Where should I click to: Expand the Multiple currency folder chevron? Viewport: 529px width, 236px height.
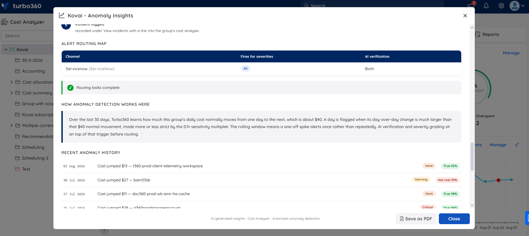coord(12,125)
